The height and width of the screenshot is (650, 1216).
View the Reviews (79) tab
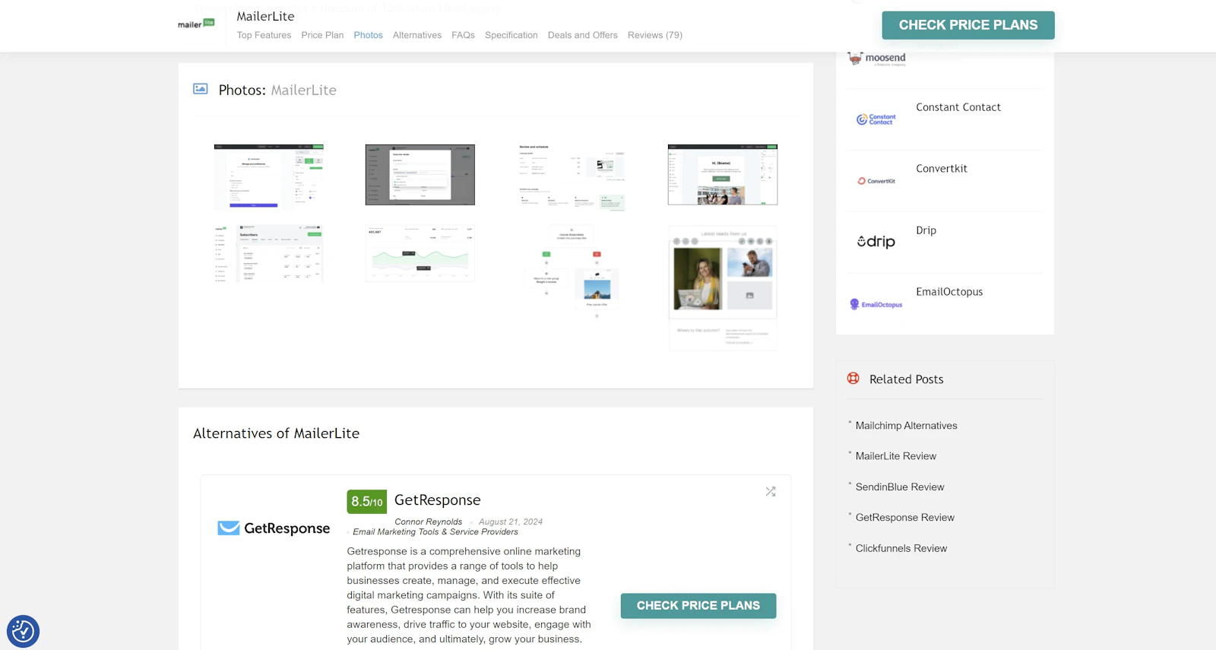point(655,35)
